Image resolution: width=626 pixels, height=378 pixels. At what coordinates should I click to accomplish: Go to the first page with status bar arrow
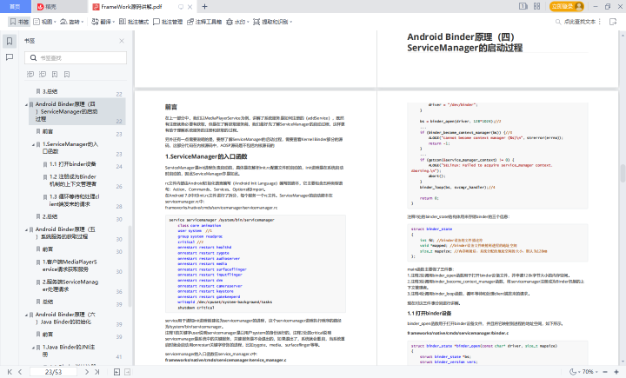(x=10, y=372)
